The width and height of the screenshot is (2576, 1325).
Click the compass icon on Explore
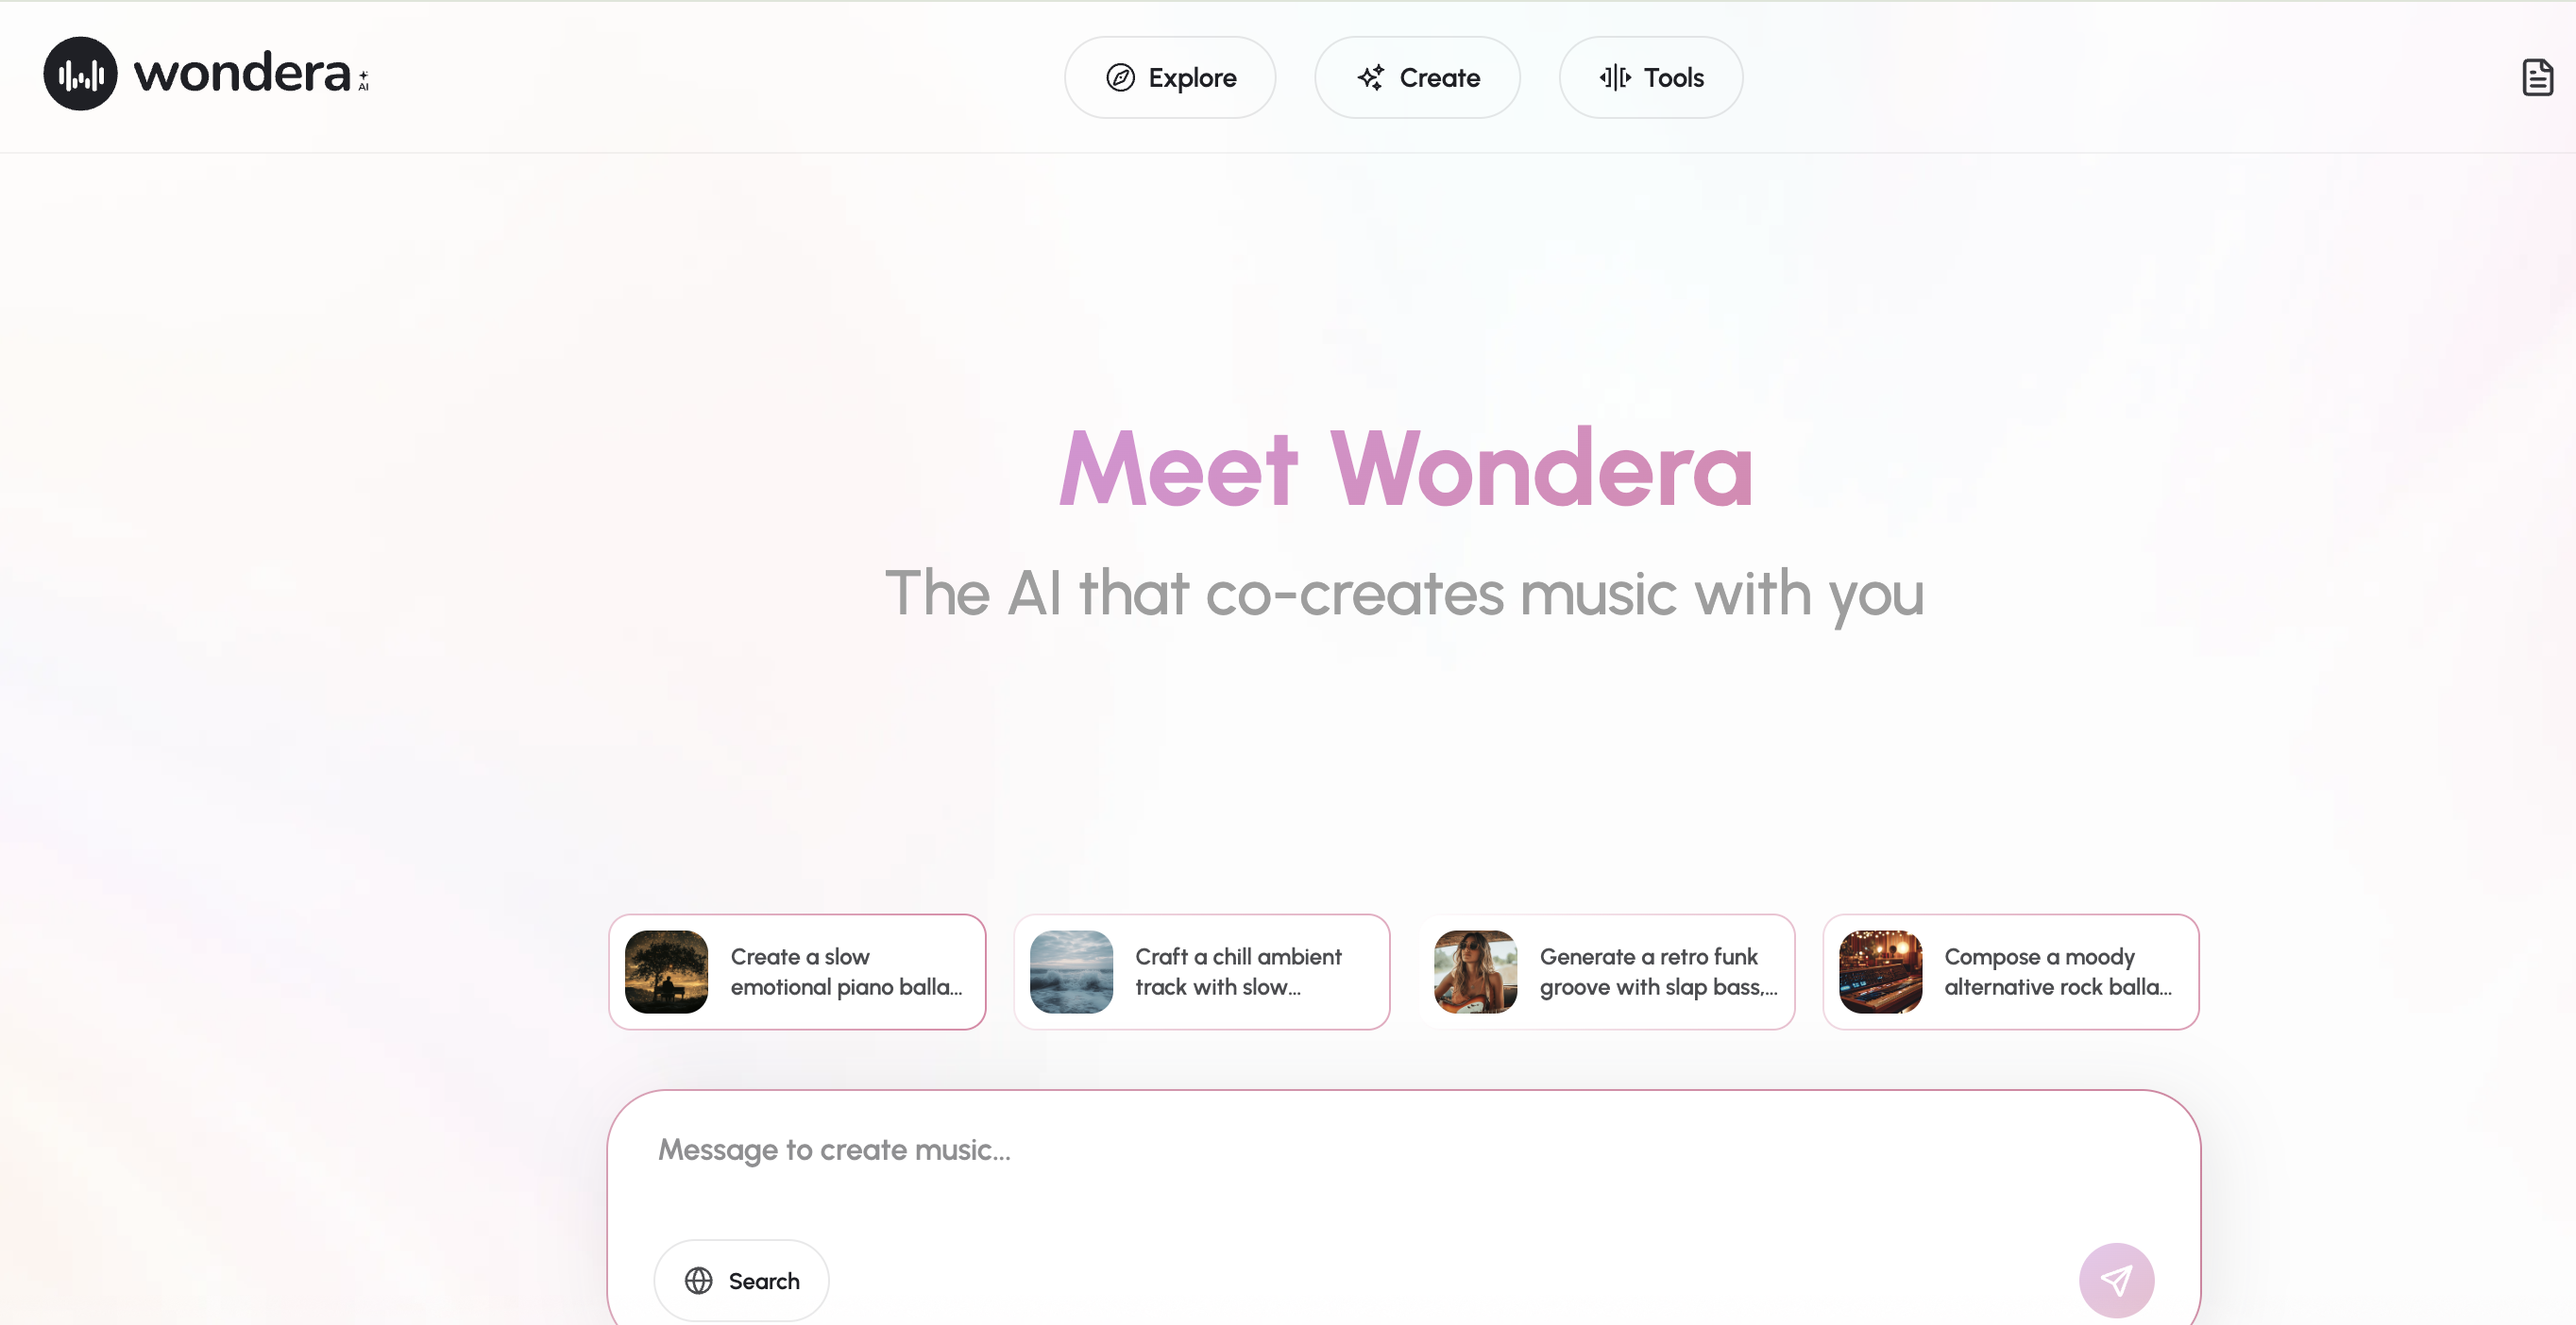pos(1120,78)
